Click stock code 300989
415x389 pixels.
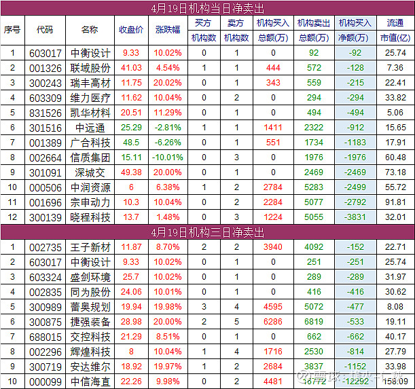pos(46,308)
